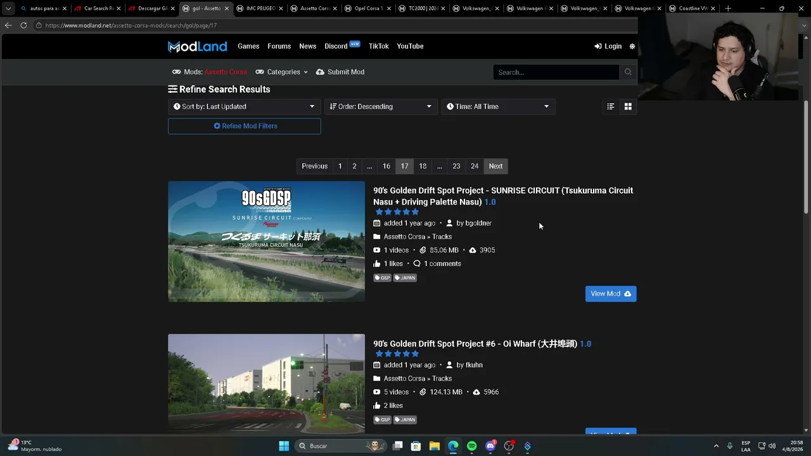Open the Oi Wharf mod thumbnail
This screenshot has height=456, width=811.
click(x=266, y=384)
